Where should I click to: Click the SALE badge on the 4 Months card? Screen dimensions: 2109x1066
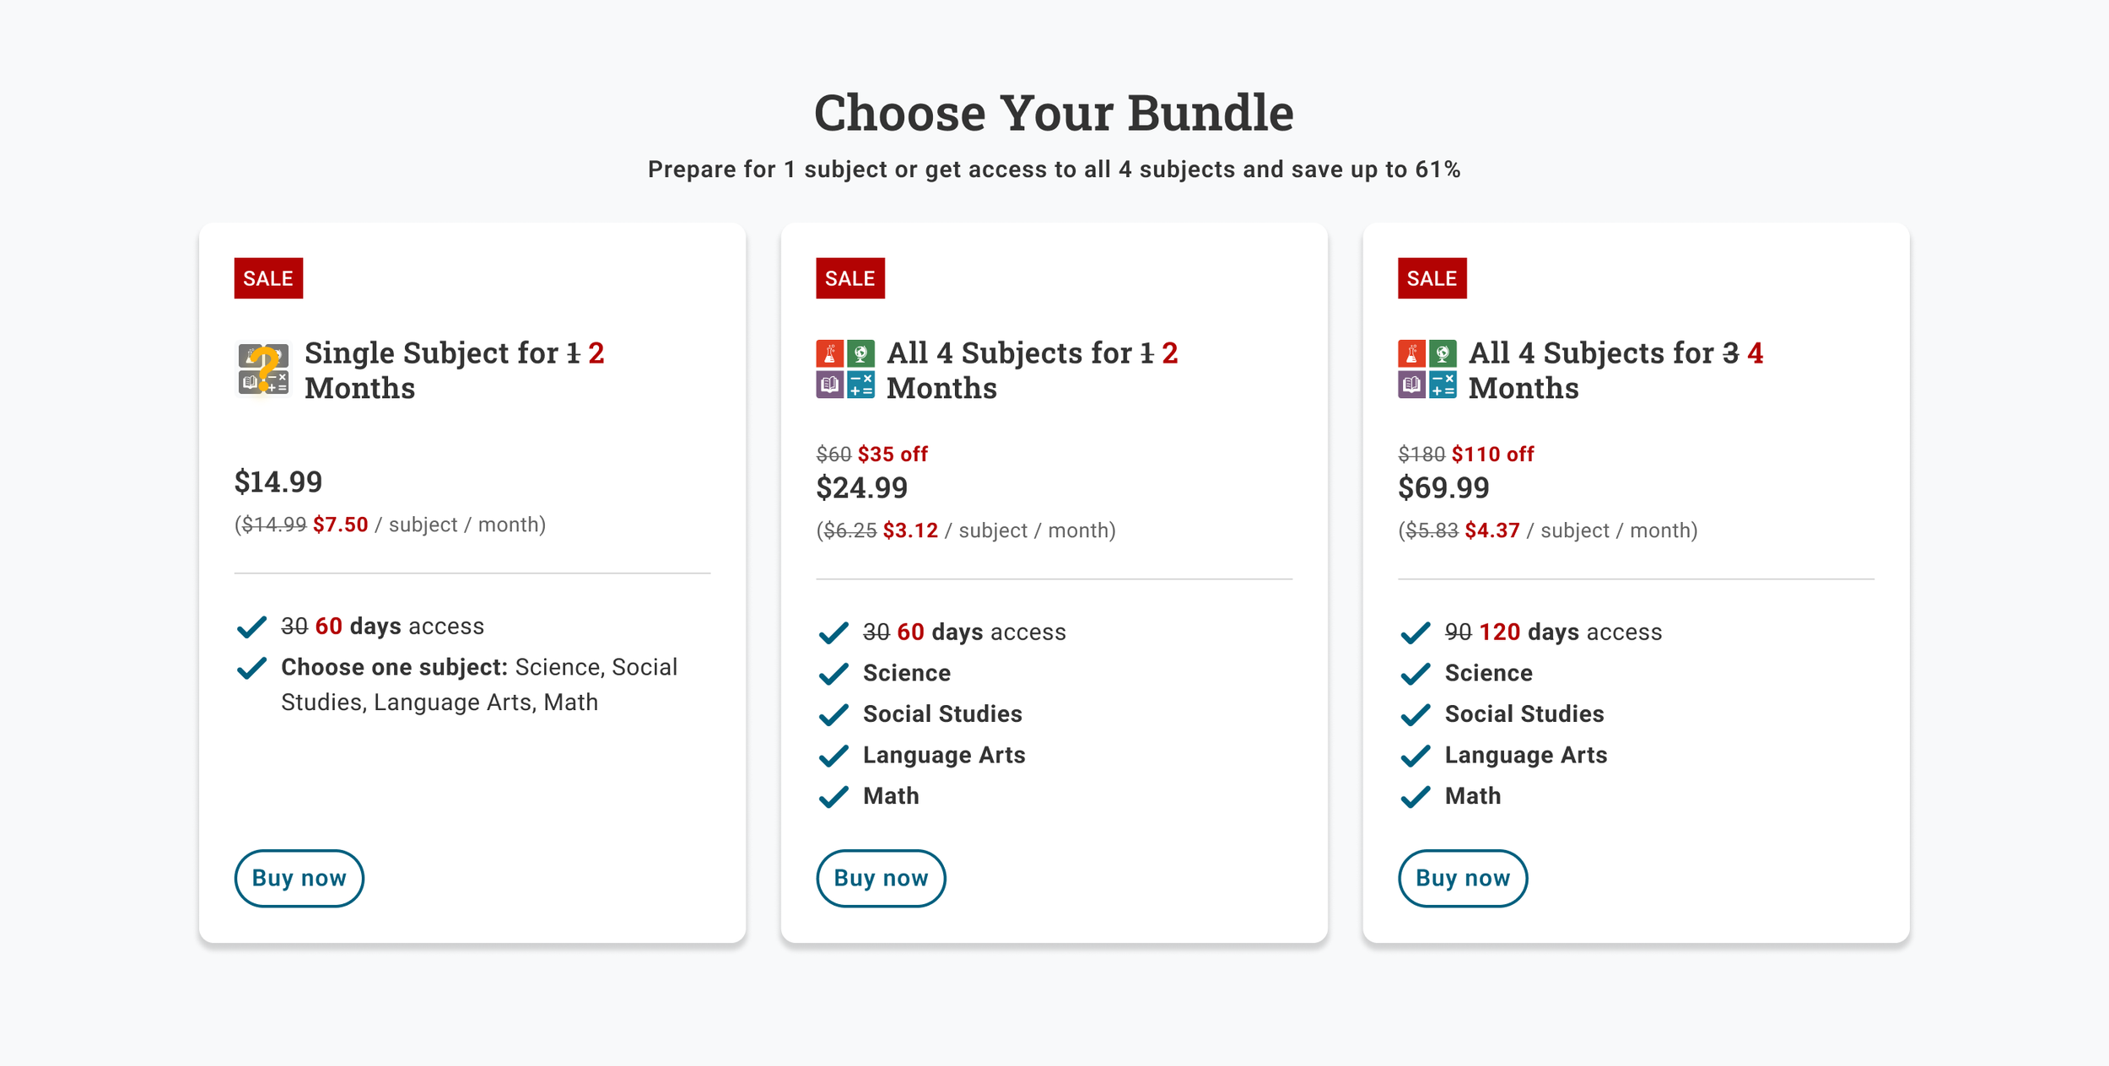[x=1432, y=278]
